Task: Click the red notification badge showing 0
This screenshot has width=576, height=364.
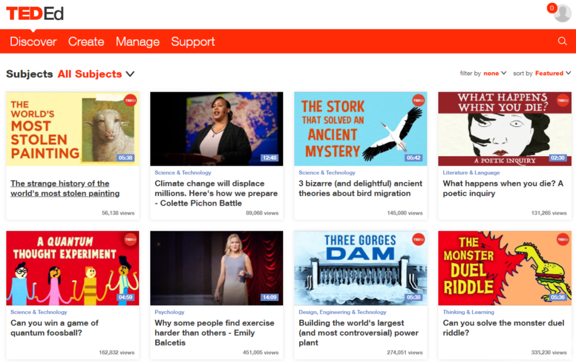Action: [552, 7]
